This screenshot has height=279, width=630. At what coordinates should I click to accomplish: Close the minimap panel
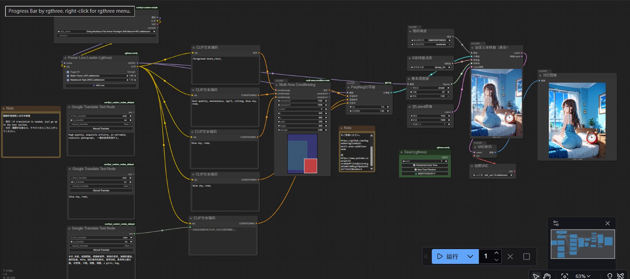click(608, 223)
